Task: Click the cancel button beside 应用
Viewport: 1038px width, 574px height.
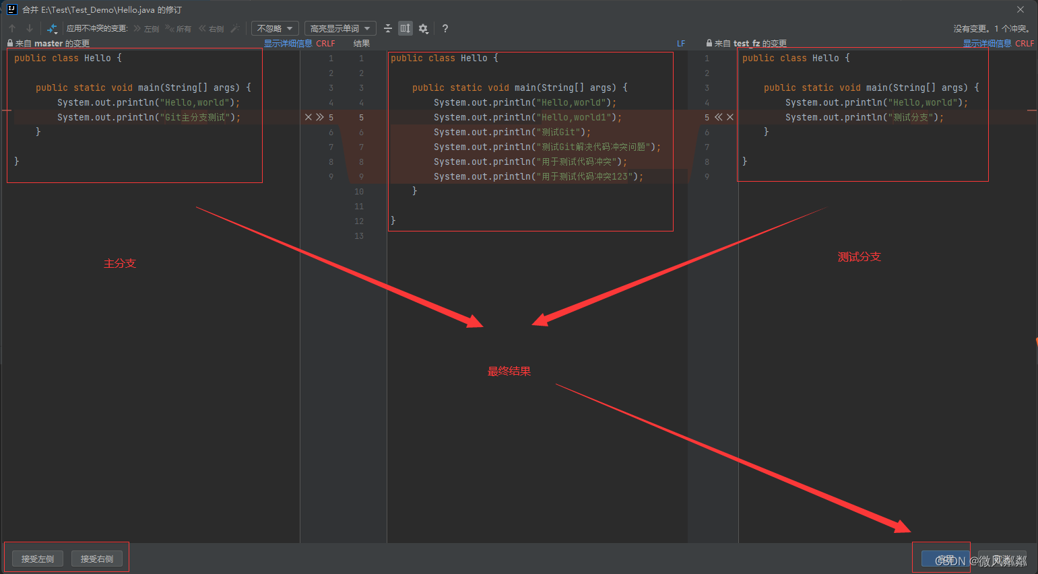Action: click(x=1002, y=559)
